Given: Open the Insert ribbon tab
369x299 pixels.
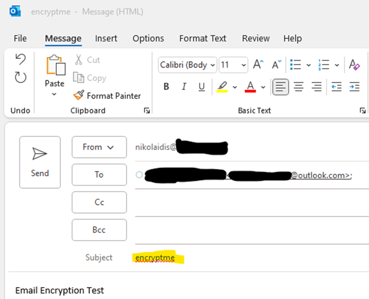Looking at the screenshot, I should coord(106,38).
